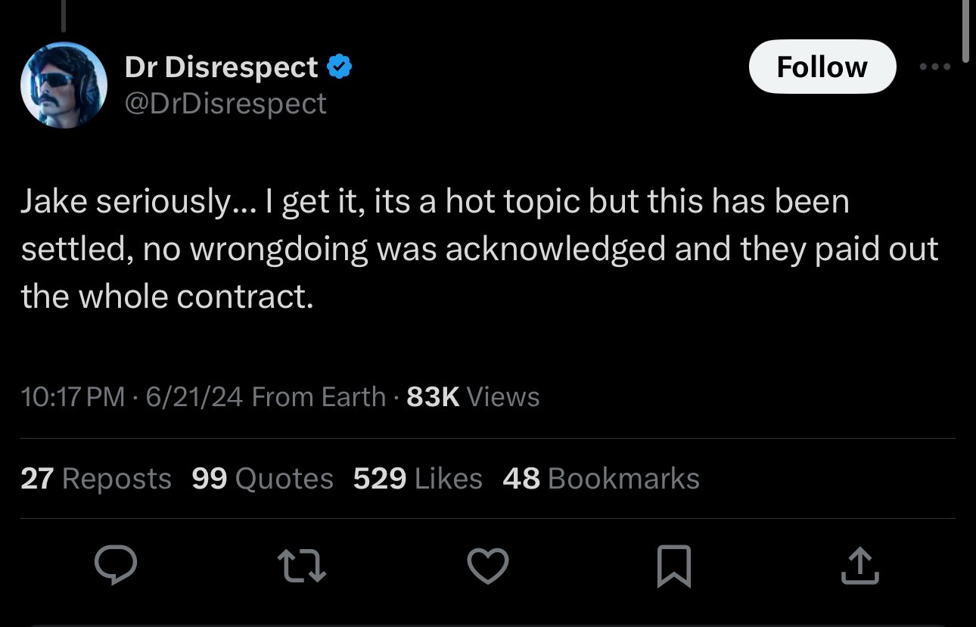Open the three-dot more options menu
Screen dimensions: 976x627
(x=934, y=67)
